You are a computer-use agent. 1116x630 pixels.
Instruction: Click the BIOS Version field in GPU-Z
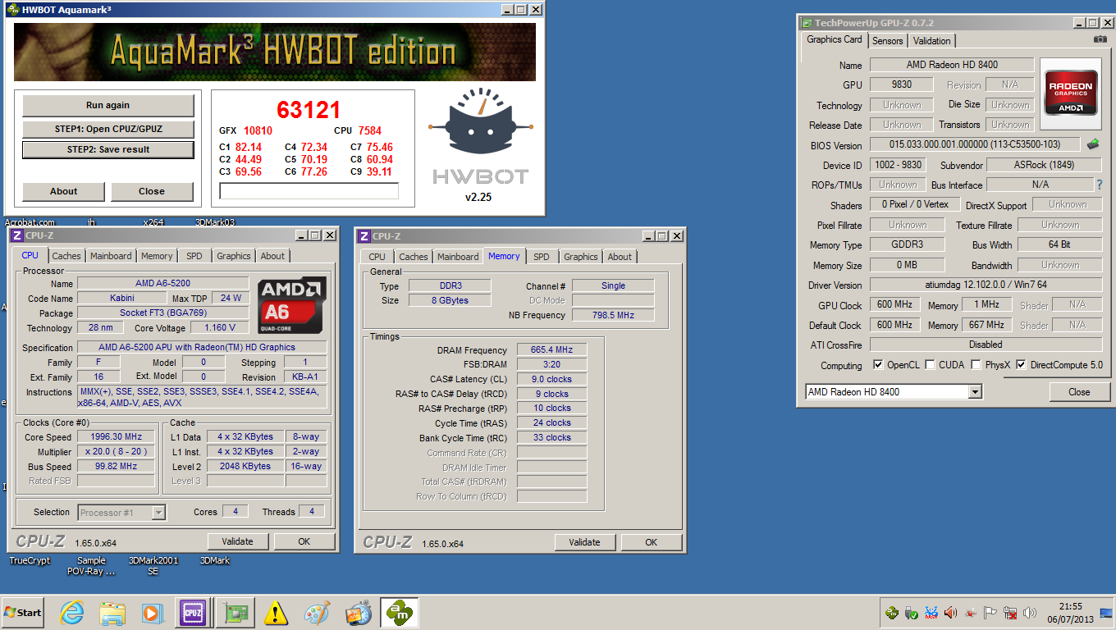(976, 144)
